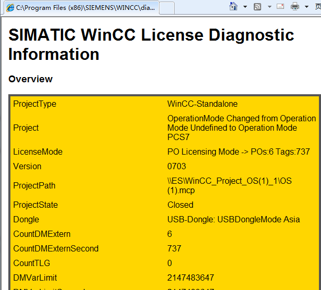Open the Home button dropdown arrow

tap(245, 7)
